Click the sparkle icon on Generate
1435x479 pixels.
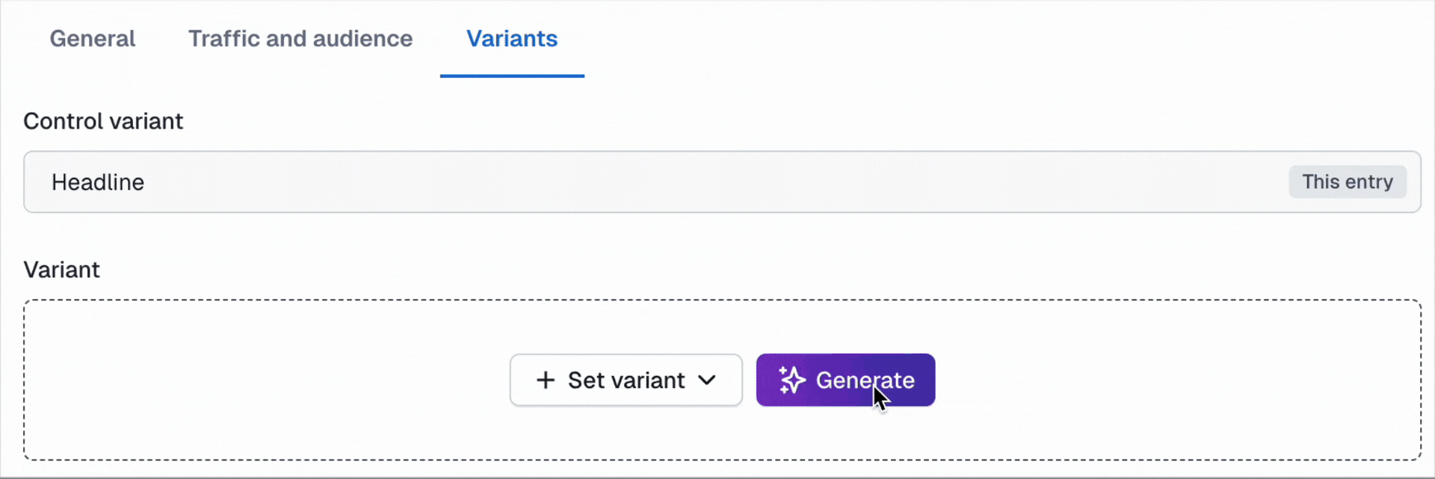pyautogui.click(x=792, y=380)
